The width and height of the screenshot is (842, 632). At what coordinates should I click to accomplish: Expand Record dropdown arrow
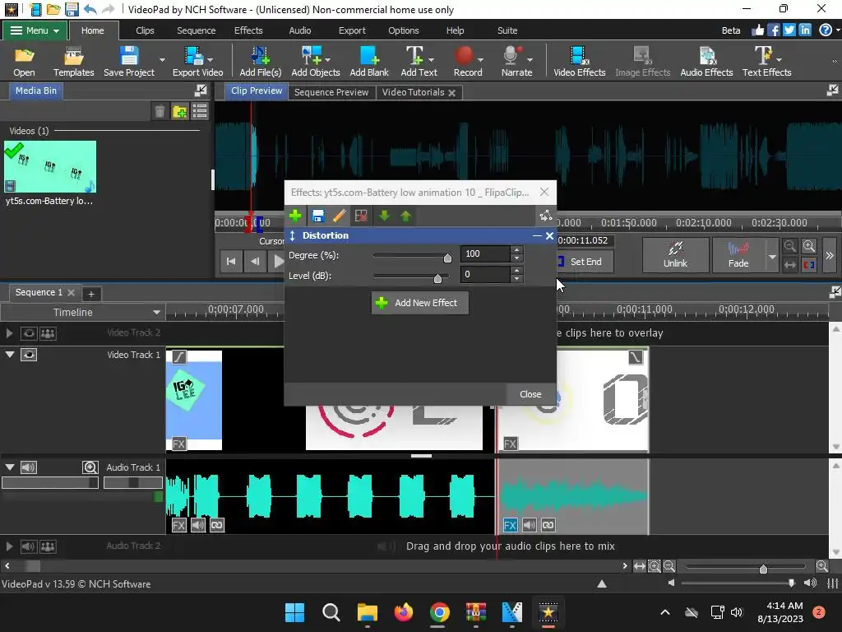pyautogui.click(x=480, y=60)
